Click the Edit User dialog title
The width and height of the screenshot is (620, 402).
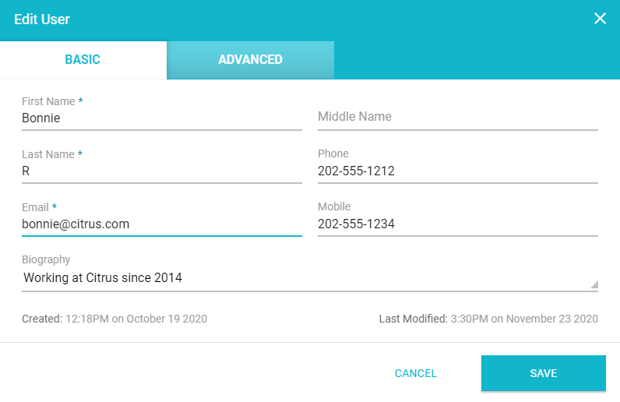coord(42,19)
